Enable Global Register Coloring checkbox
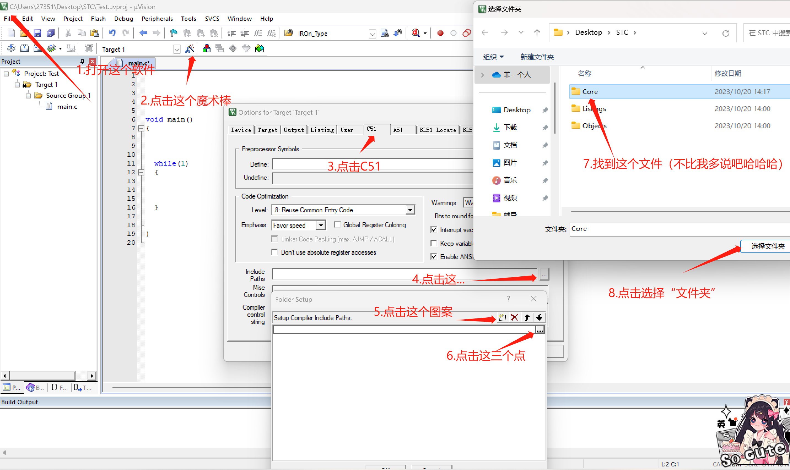This screenshot has height=470, width=790. [337, 224]
